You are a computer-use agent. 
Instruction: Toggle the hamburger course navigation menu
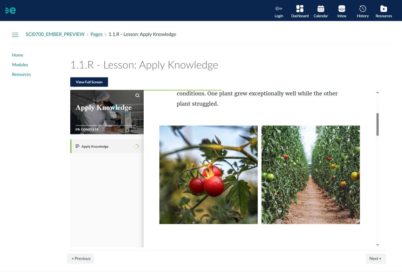click(x=15, y=35)
